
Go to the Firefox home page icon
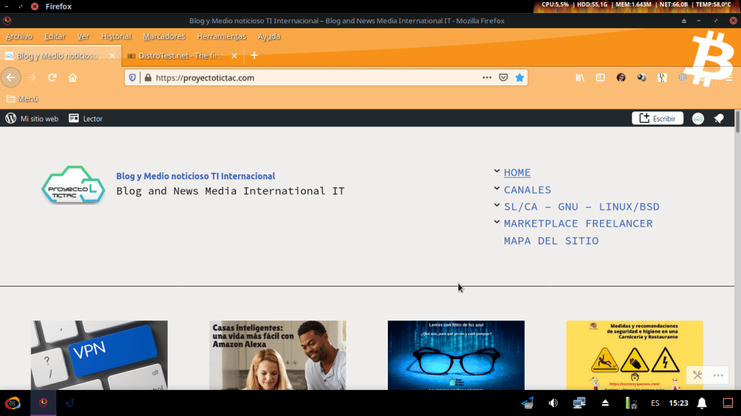coord(72,77)
